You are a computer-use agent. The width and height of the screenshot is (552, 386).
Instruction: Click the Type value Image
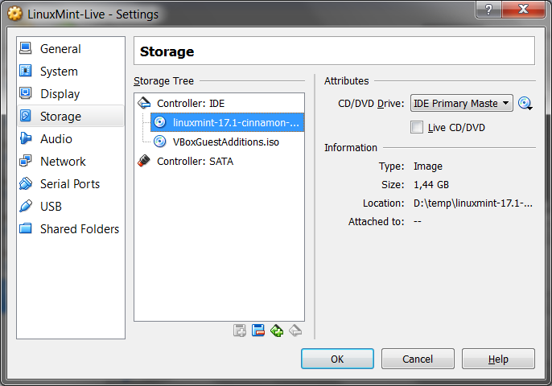(x=428, y=166)
